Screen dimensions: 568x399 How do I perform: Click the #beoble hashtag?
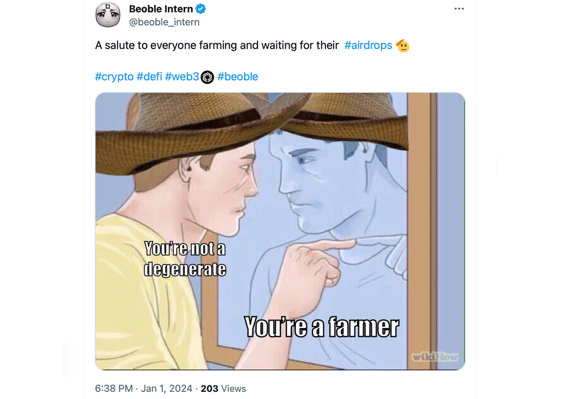pos(237,77)
